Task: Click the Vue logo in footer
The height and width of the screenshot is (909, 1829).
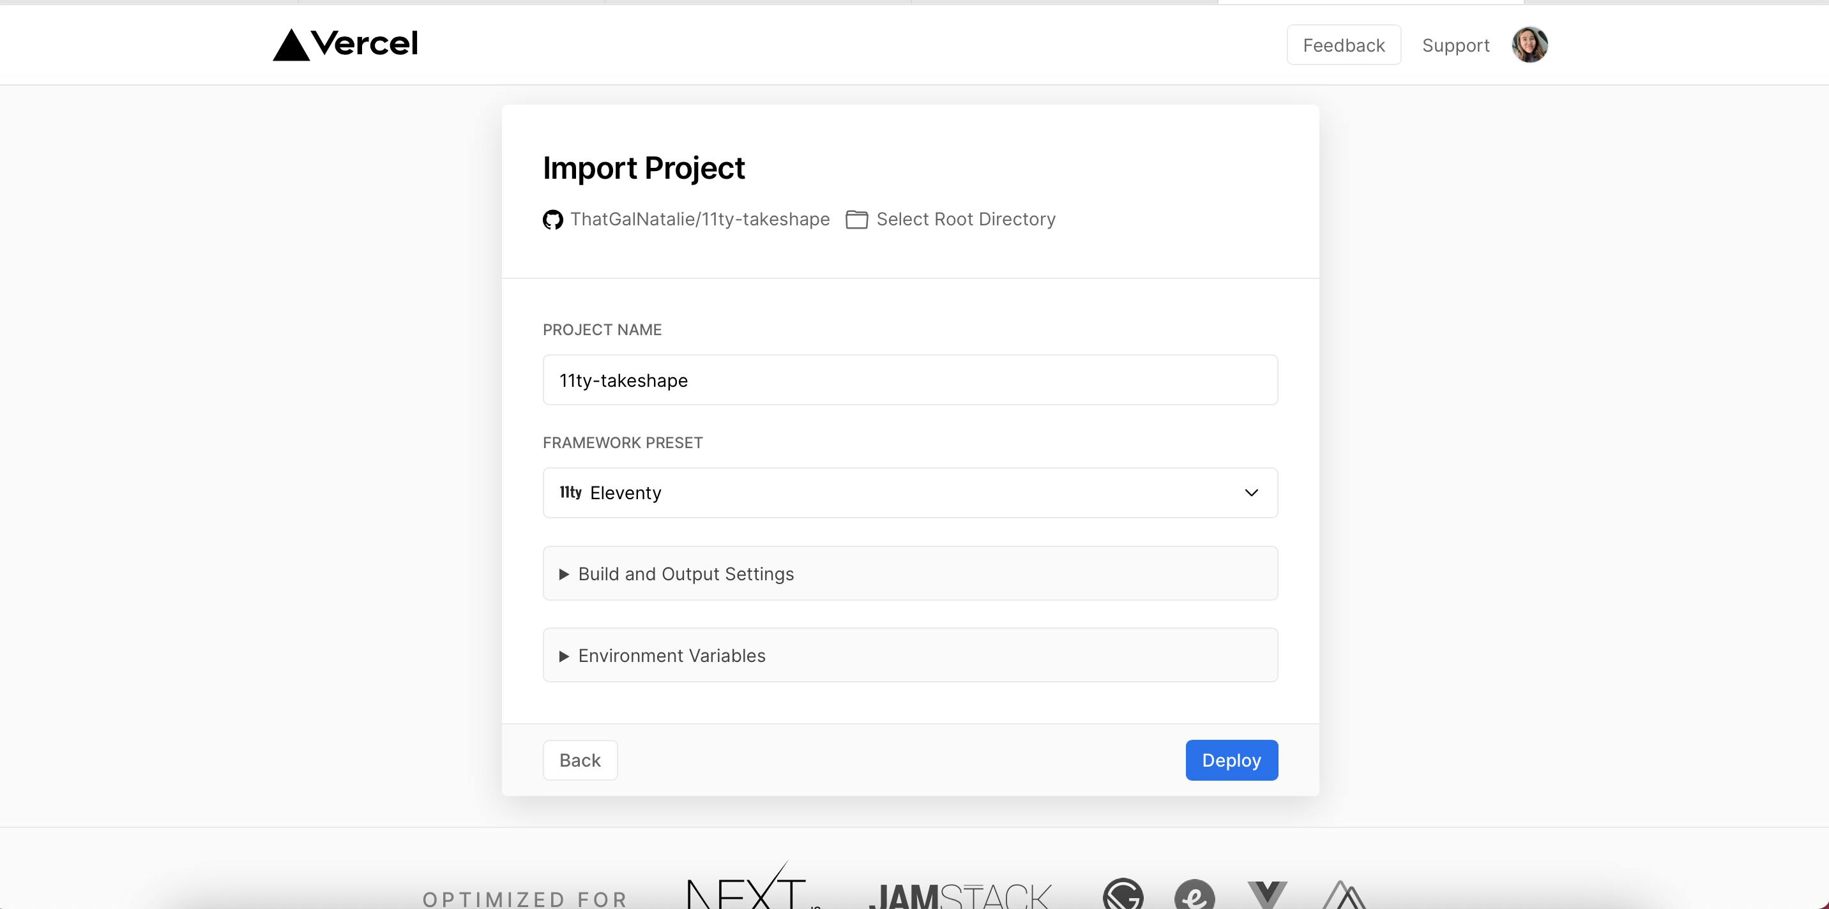Action: (x=1268, y=895)
